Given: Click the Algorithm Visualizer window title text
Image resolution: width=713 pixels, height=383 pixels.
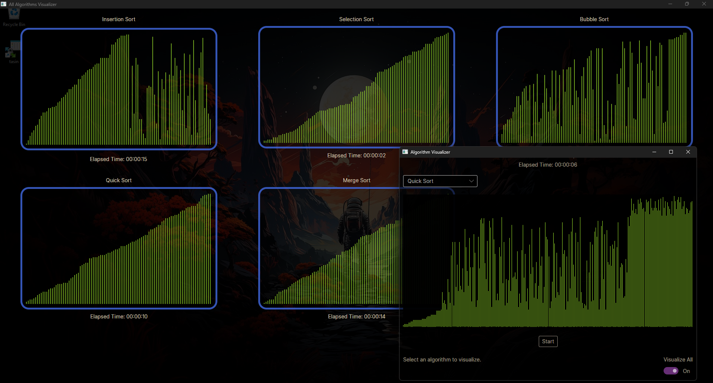Looking at the screenshot, I should point(430,152).
